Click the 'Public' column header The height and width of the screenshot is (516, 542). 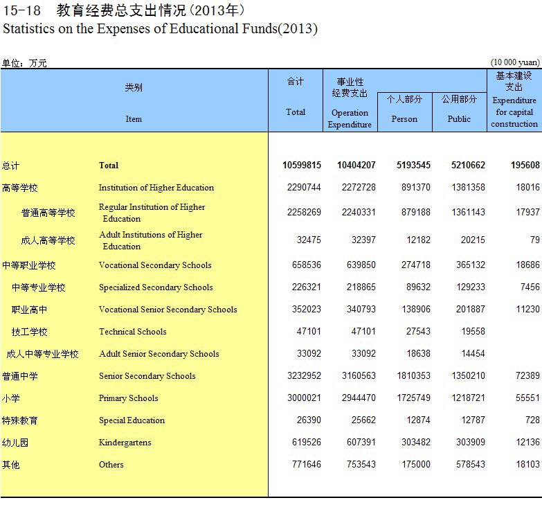(459, 119)
